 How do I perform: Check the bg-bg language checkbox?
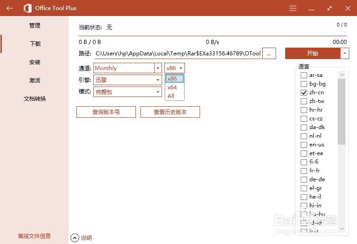click(x=304, y=84)
